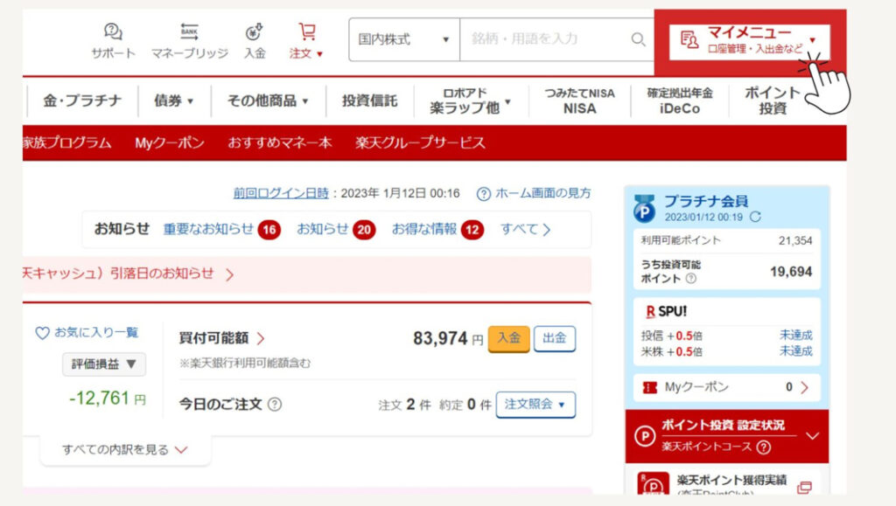Click the プラチナ会員 medal icon

[645, 209]
